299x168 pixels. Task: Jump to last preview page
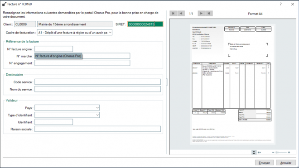(x=209, y=13)
